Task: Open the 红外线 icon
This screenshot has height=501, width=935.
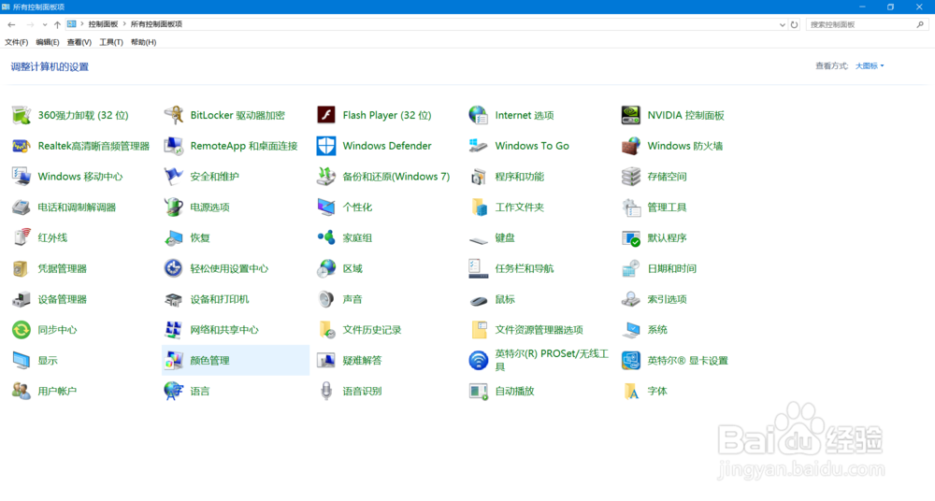Action: point(22,237)
